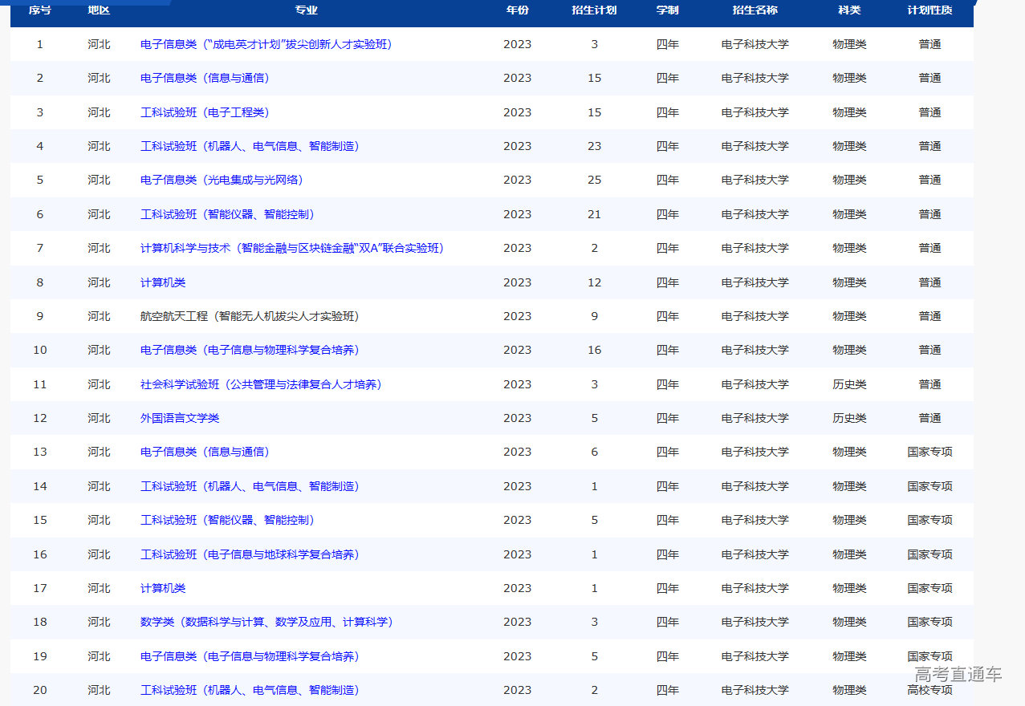Open the 成电英才计划 拔尖创新人才实验班 major link

(x=266, y=44)
